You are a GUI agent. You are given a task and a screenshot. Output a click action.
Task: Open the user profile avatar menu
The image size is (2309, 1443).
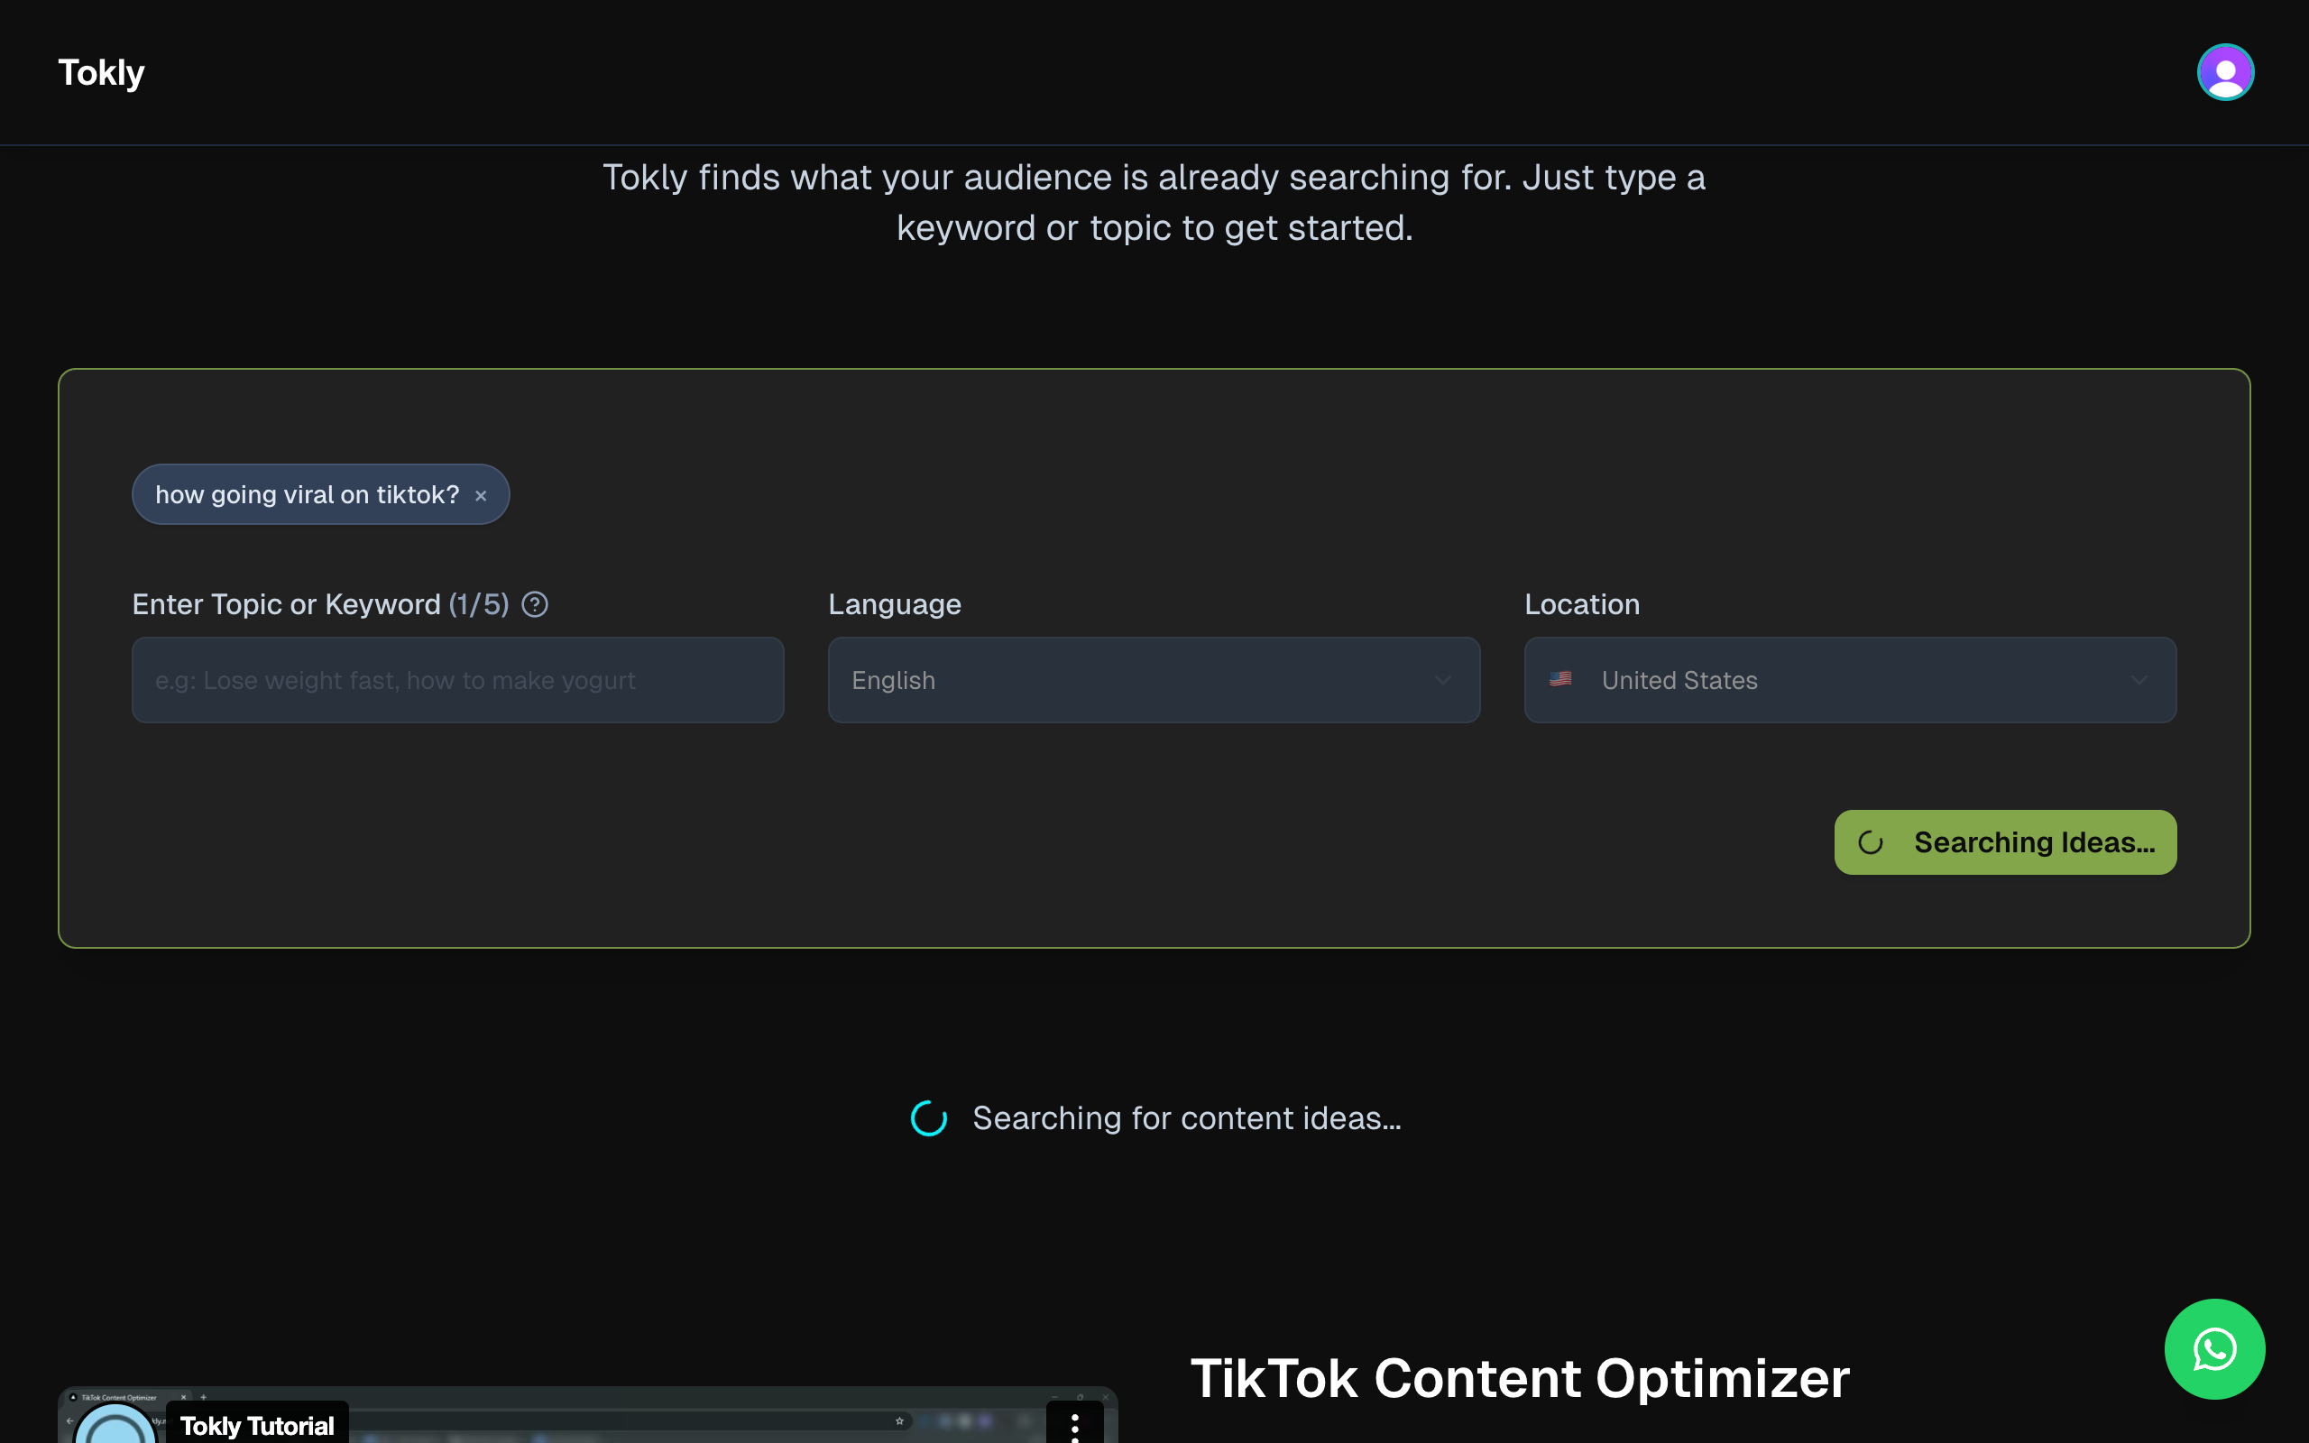2225,72
